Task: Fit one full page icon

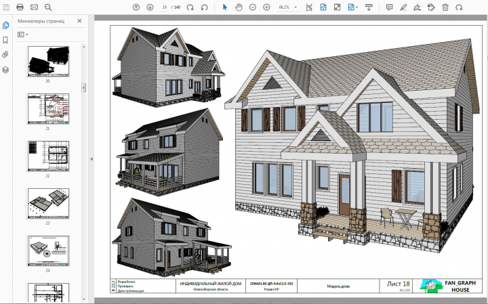Action: [x=323, y=7]
